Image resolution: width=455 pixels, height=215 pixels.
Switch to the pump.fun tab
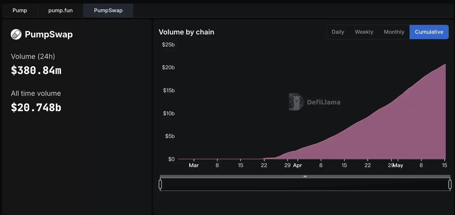[x=60, y=10]
